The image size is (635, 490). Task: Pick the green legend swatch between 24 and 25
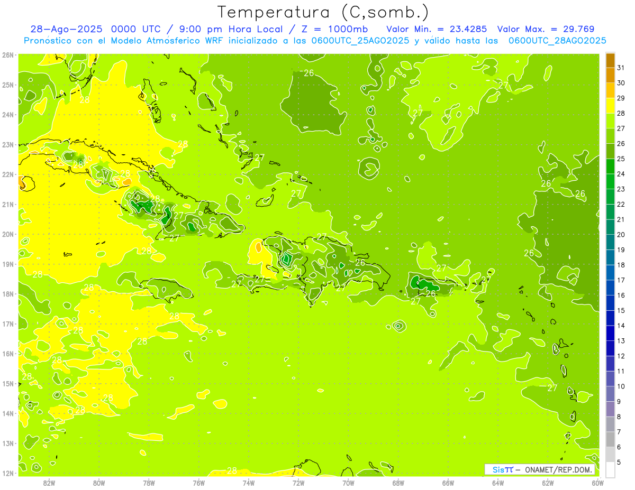610,167
